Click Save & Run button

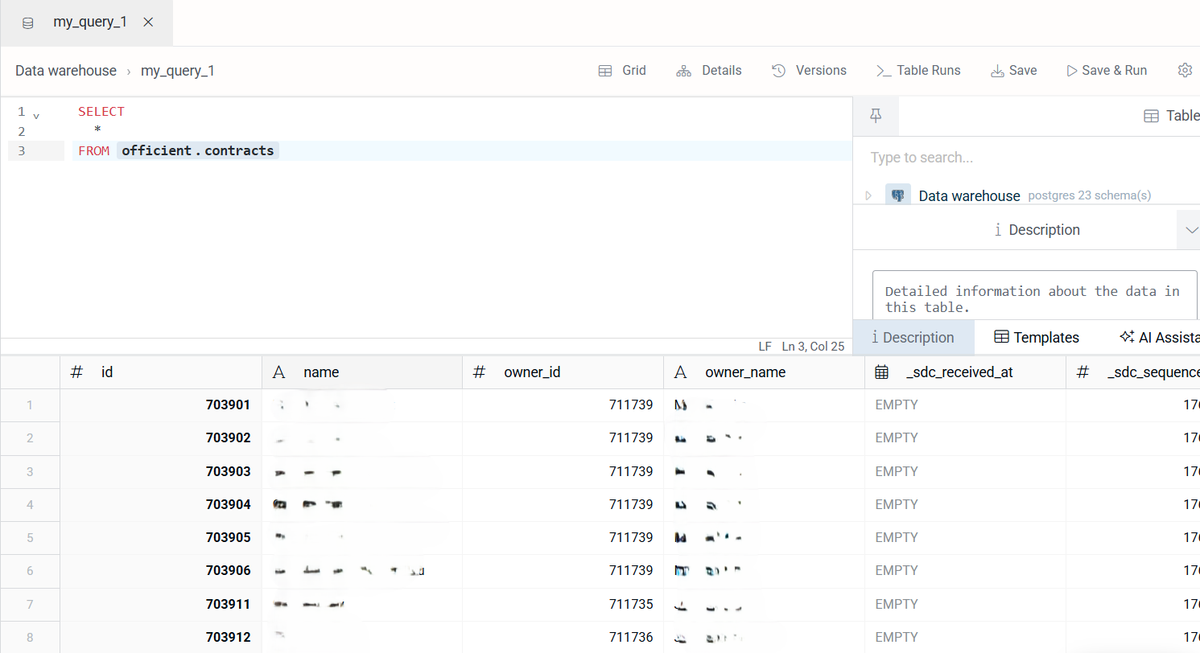1107,71
